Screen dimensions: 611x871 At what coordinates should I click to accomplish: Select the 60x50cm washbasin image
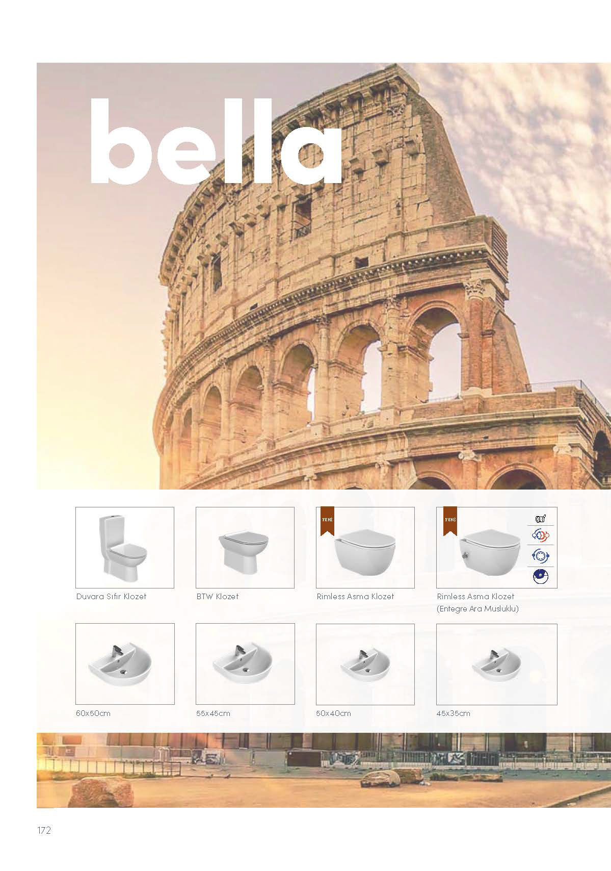click(125, 664)
